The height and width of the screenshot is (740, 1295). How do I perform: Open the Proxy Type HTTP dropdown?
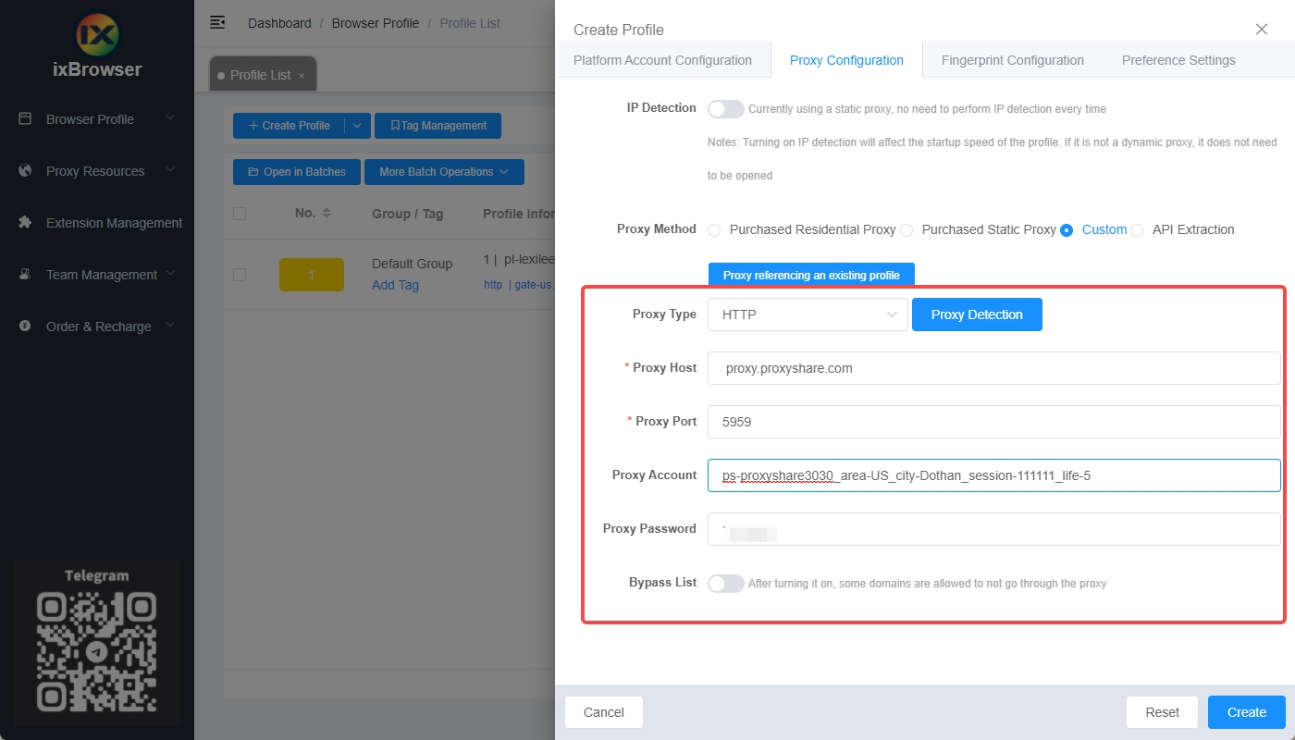tap(808, 314)
